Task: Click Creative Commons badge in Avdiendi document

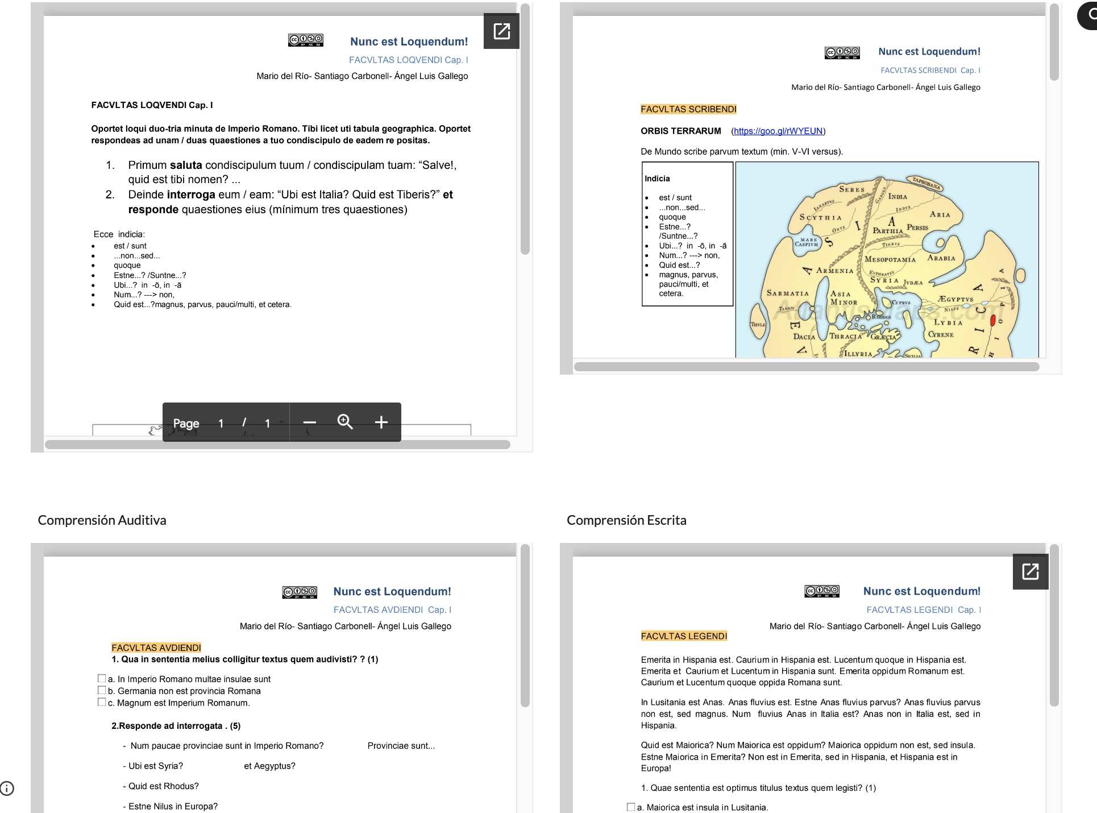Action: pos(300,592)
